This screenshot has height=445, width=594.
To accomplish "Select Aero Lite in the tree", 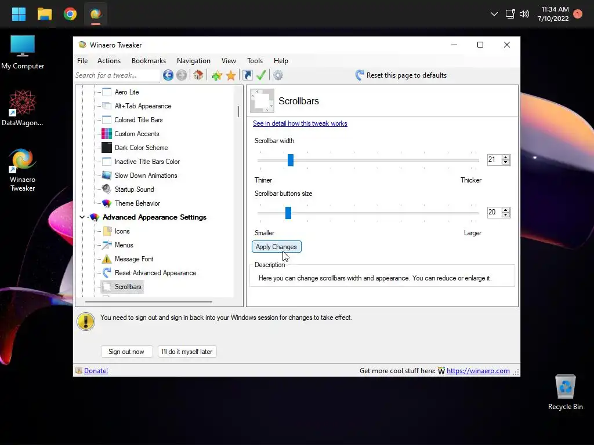I will (x=126, y=92).
